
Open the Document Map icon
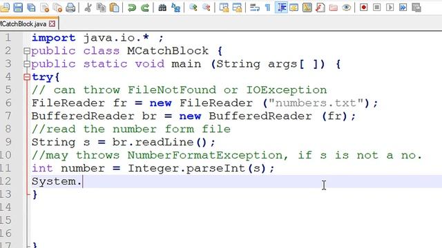307,8
